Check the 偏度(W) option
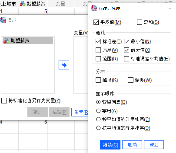The width and height of the screenshot is (176, 153). click(x=131, y=80)
